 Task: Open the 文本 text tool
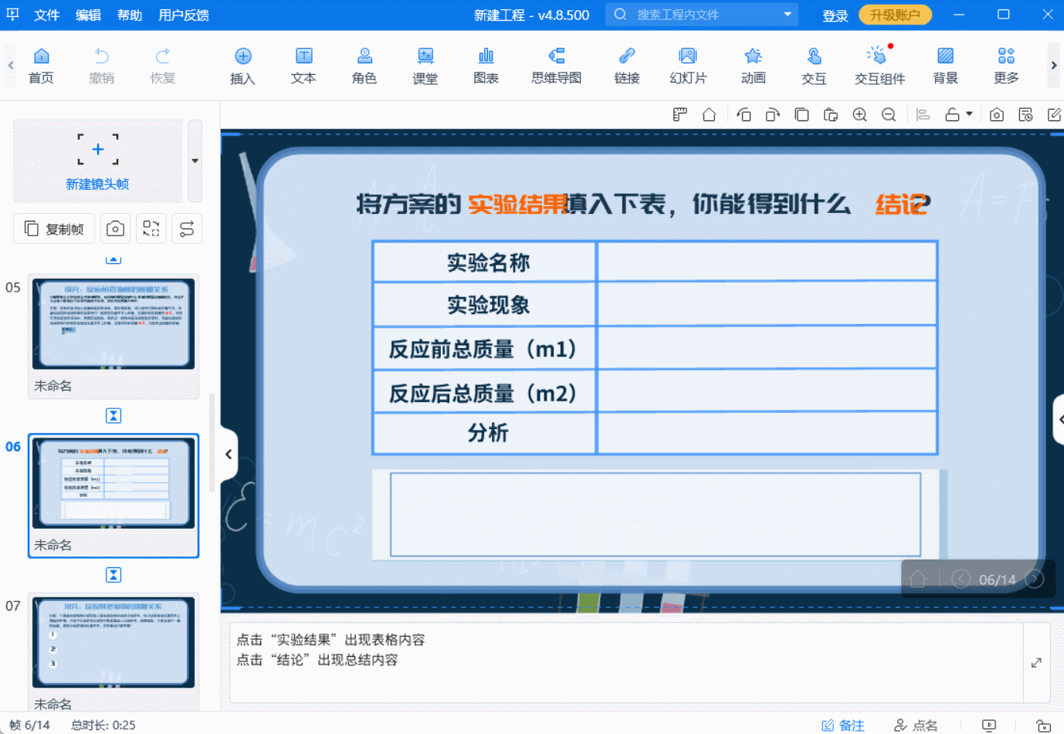303,65
